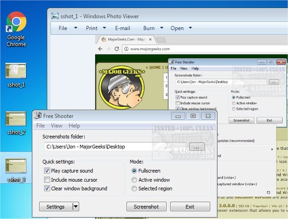Maximize the front Free Shooter window
This screenshot has width=288, height=219.
click(193, 116)
